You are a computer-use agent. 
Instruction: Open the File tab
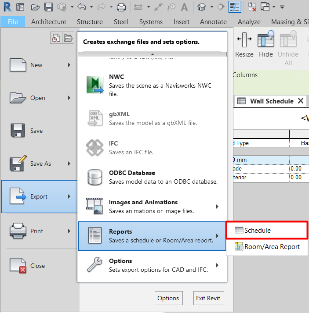pyautogui.click(x=13, y=21)
